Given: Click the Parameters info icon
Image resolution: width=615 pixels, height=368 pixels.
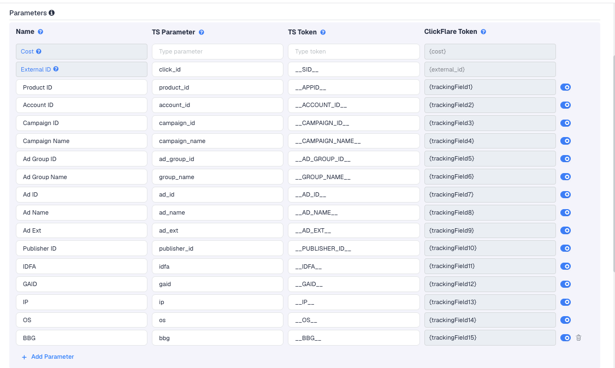Looking at the screenshot, I should tap(51, 13).
